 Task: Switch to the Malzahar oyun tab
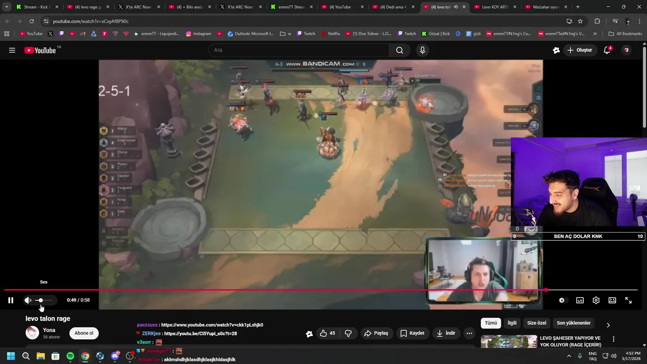click(546, 7)
